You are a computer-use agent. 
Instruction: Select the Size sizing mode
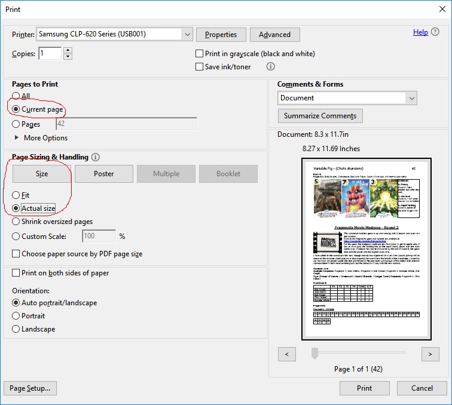point(42,174)
